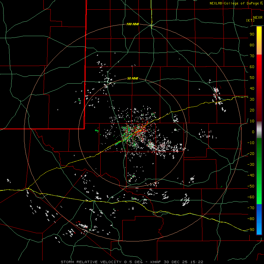Image resolution: width=264 pixels, height=264 pixels.
Task: Click the Storm Relative Velocity caption at bottom
Action: tap(132, 262)
